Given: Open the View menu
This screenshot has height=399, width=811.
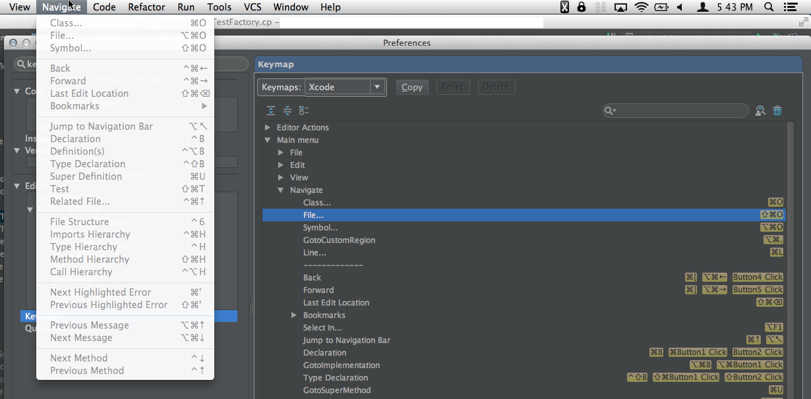Looking at the screenshot, I should (20, 7).
